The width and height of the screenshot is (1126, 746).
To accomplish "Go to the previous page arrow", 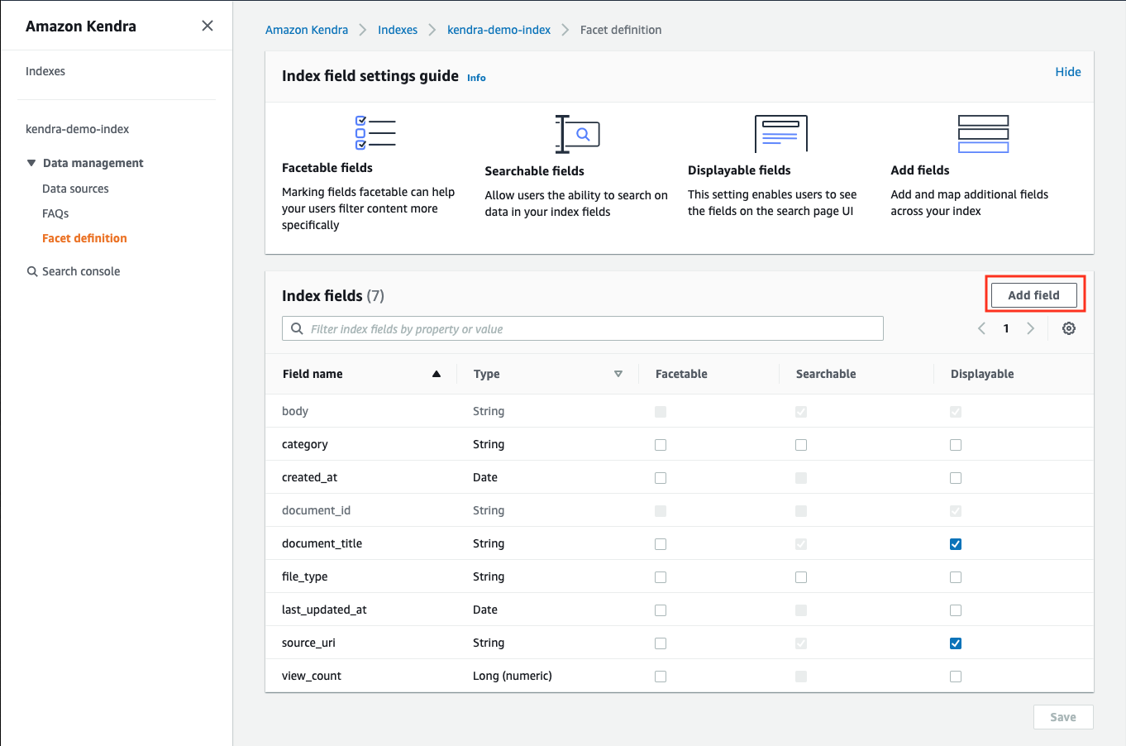I will (981, 328).
